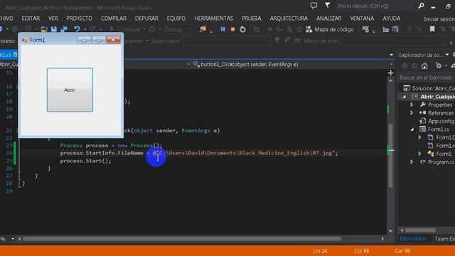The image size is (455, 256).
Task: Save the current file
Action: pyautogui.click(x=54, y=29)
